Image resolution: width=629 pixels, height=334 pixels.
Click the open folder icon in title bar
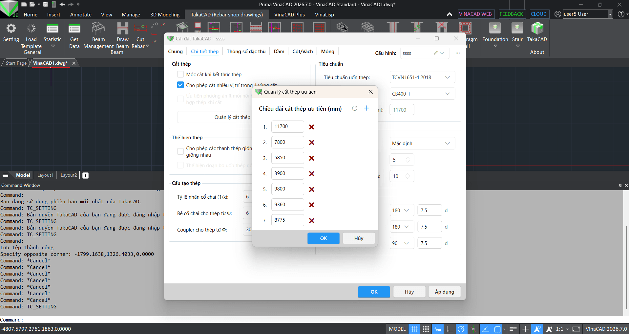pyautogui.click(x=32, y=4)
